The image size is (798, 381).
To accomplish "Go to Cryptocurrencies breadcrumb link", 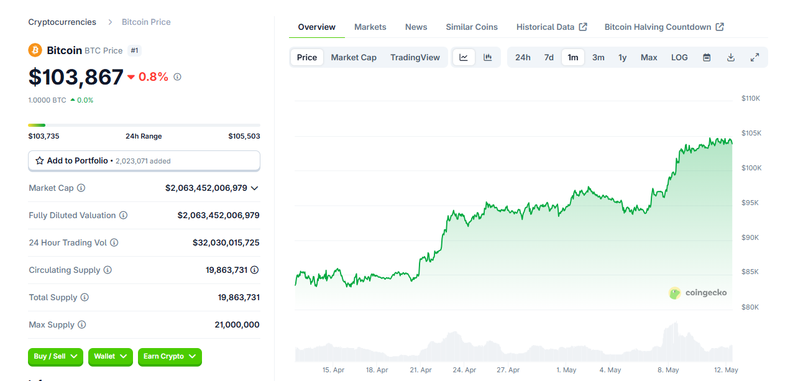I will [x=62, y=22].
